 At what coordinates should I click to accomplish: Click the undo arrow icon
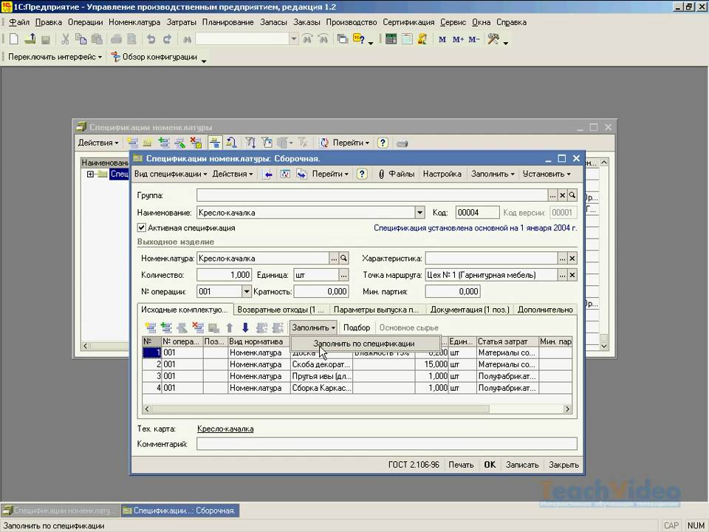(x=151, y=39)
